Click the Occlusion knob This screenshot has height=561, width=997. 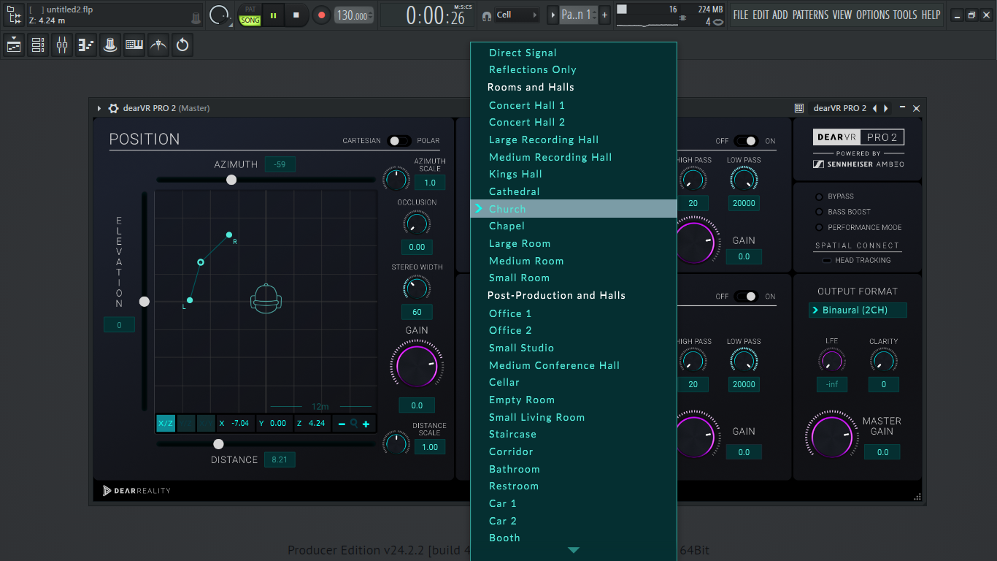pos(417,223)
